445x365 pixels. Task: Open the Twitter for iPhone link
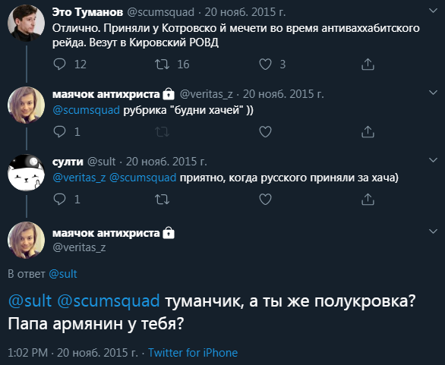click(193, 353)
